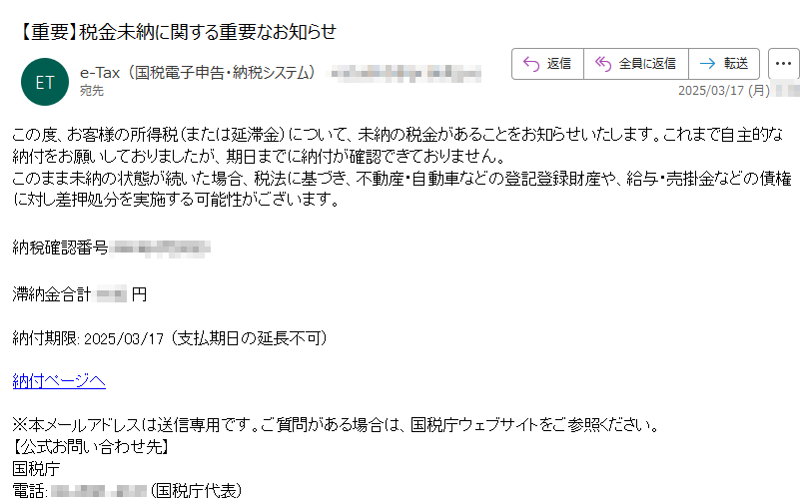Screen dimensions: 801x503
Task: Click sender name e-Tax（国税電子申告・納税システム）
Action: tap(198, 73)
